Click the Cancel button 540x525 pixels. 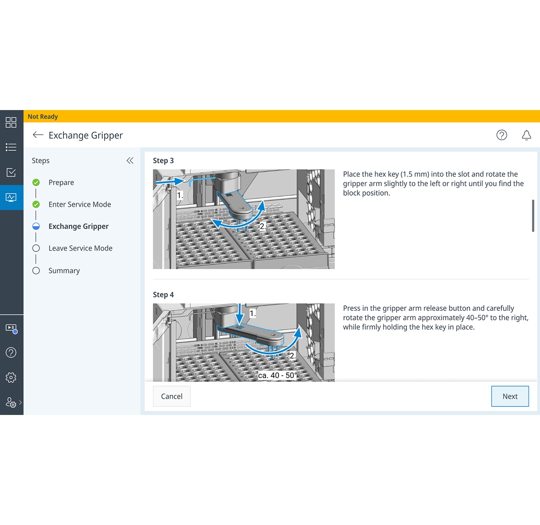pos(171,397)
